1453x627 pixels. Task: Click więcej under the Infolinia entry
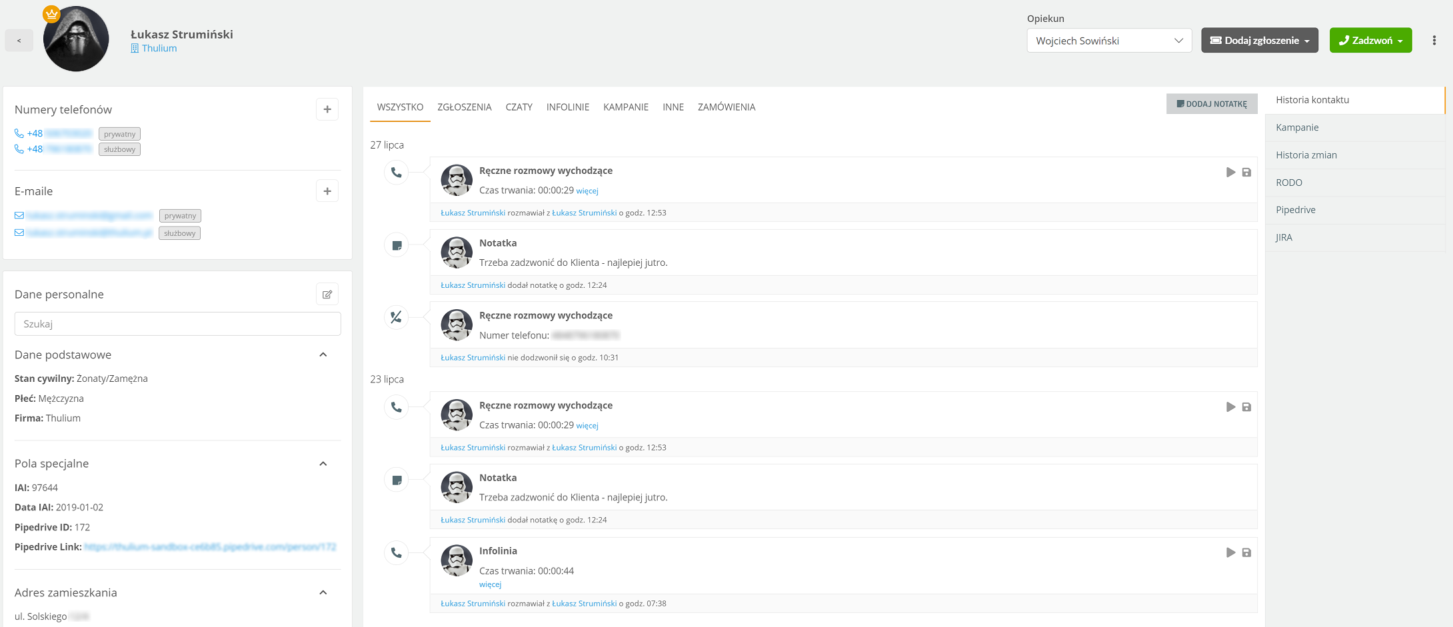pos(491,584)
